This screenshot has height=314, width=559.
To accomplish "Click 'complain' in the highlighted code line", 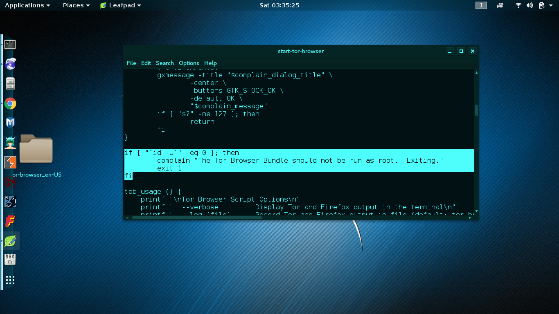I will [x=174, y=160].
